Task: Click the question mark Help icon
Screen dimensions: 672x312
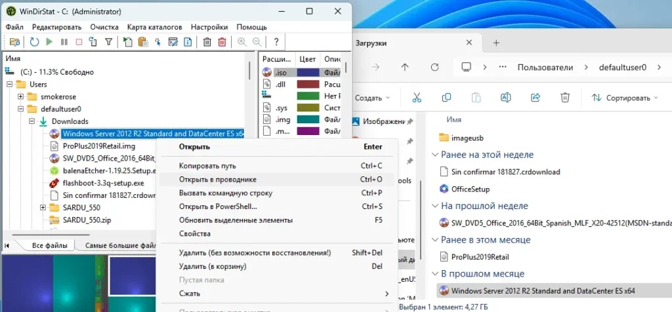Action: 276,42
